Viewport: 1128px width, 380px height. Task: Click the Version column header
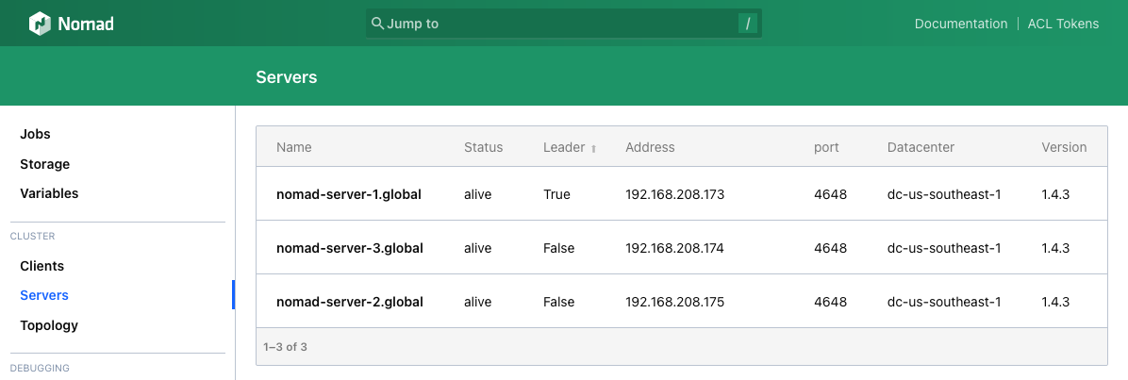click(1064, 147)
